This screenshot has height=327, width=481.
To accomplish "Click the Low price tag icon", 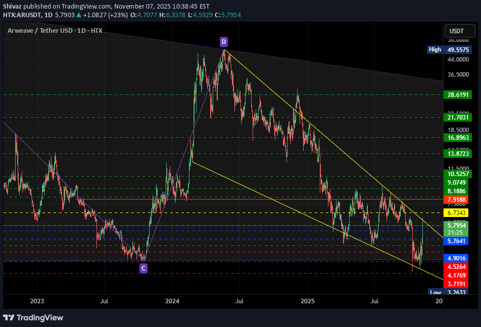I will click(435, 292).
